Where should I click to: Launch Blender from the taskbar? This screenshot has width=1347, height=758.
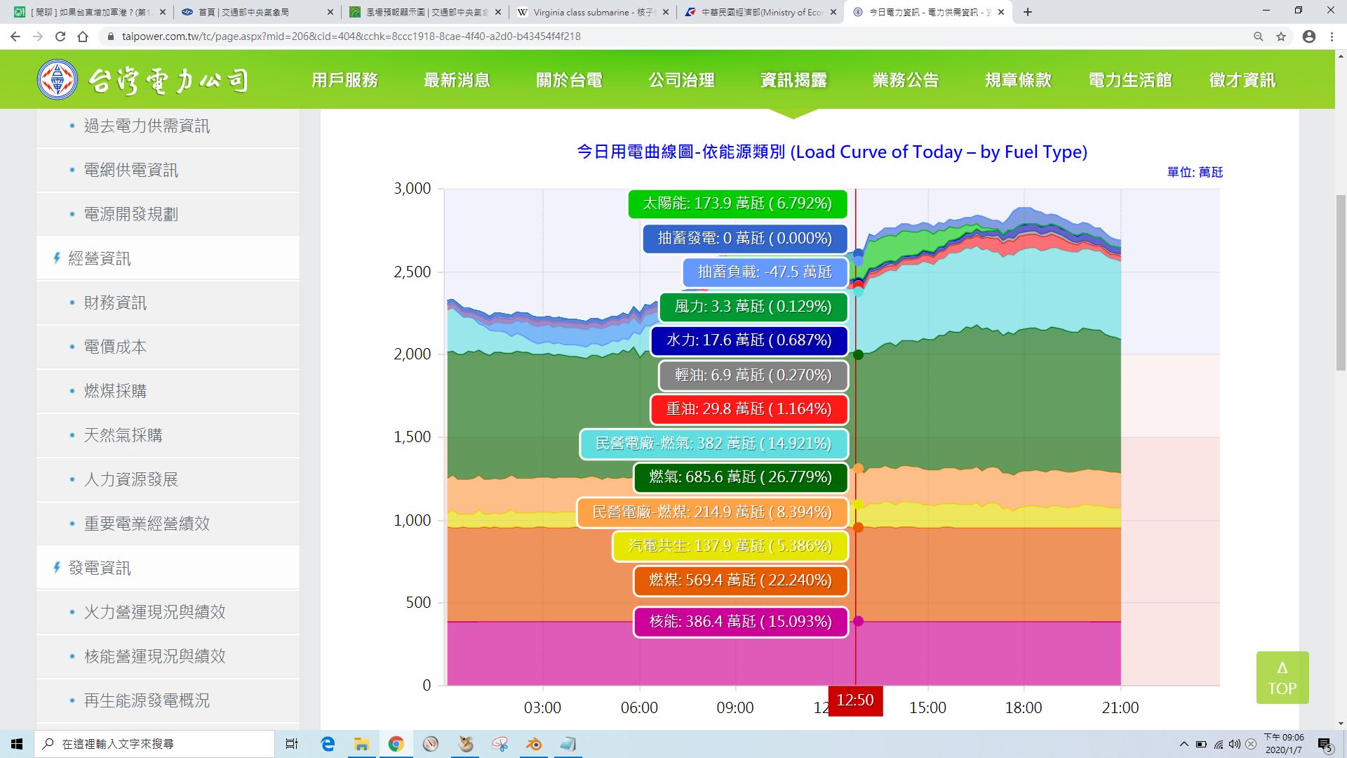(x=534, y=744)
